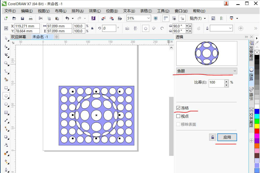The width and height of the screenshot is (260, 173).
Task: Select the Crop tool in toolbox
Action: click(6, 55)
